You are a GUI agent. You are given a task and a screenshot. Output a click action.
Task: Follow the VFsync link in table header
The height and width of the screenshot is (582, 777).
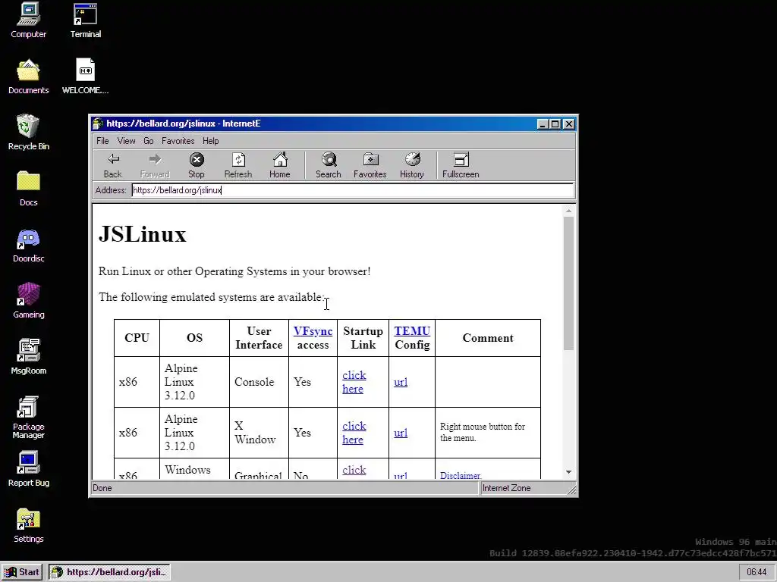point(313,331)
